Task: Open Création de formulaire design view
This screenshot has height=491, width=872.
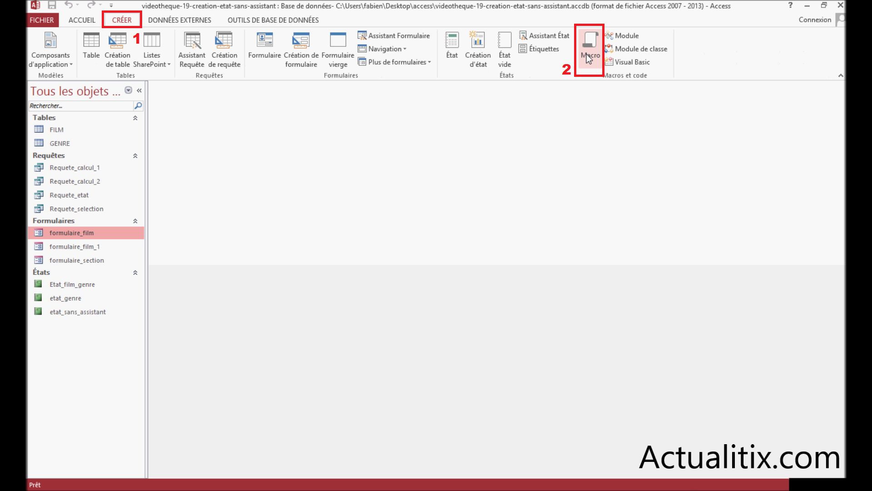Action: [x=301, y=50]
